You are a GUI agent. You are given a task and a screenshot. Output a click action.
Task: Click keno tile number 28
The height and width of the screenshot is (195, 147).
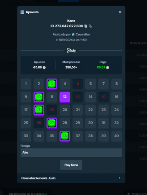tap(65, 123)
